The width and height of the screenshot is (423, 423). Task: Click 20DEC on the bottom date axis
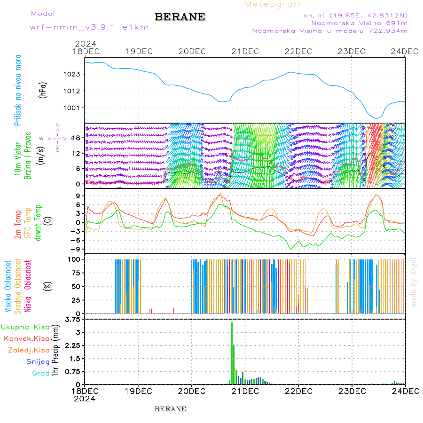click(192, 391)
